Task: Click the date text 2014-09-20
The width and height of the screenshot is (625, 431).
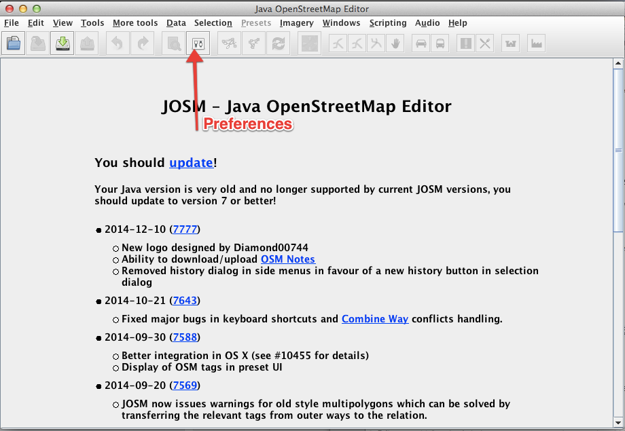Action: pos(135,386)
